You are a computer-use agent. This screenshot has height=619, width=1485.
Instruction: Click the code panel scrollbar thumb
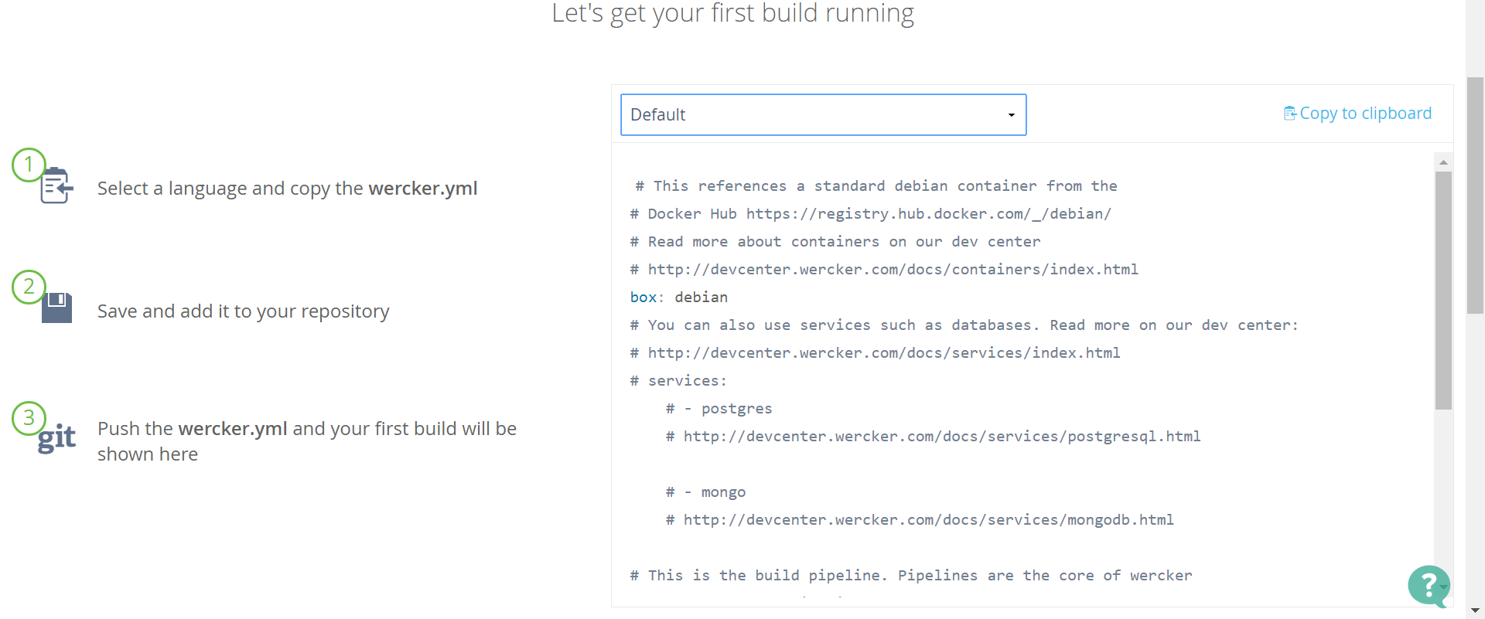[x=1443, y=290]
